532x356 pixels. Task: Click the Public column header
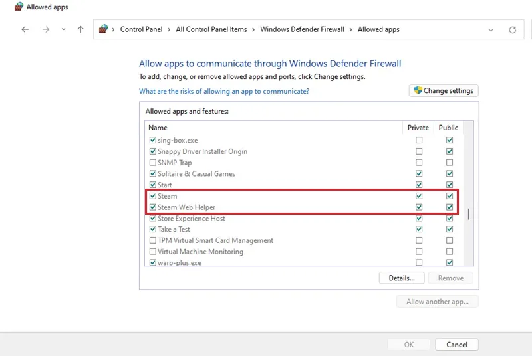point(448,128)
